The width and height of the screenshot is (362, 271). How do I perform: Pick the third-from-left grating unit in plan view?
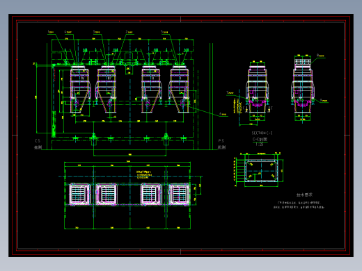click(x=151, y=194)
